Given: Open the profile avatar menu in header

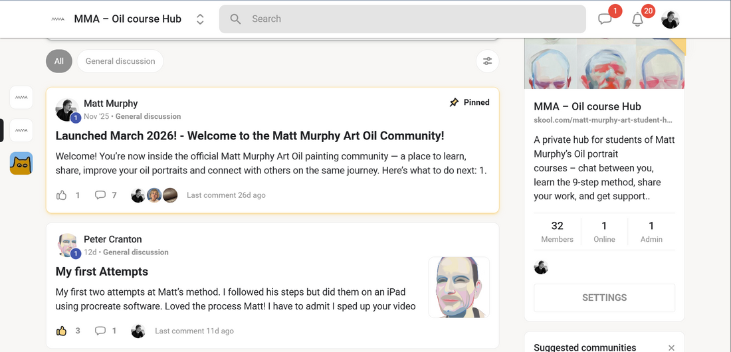Looking at the screenshot, I should [671, 19].
